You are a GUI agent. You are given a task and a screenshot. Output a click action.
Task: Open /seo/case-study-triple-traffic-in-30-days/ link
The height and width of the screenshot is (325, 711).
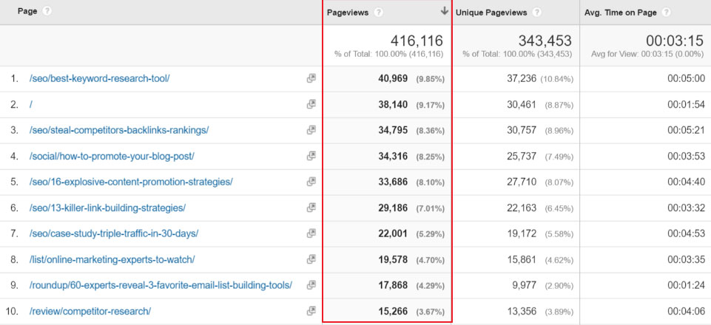(x=113, y=233)
